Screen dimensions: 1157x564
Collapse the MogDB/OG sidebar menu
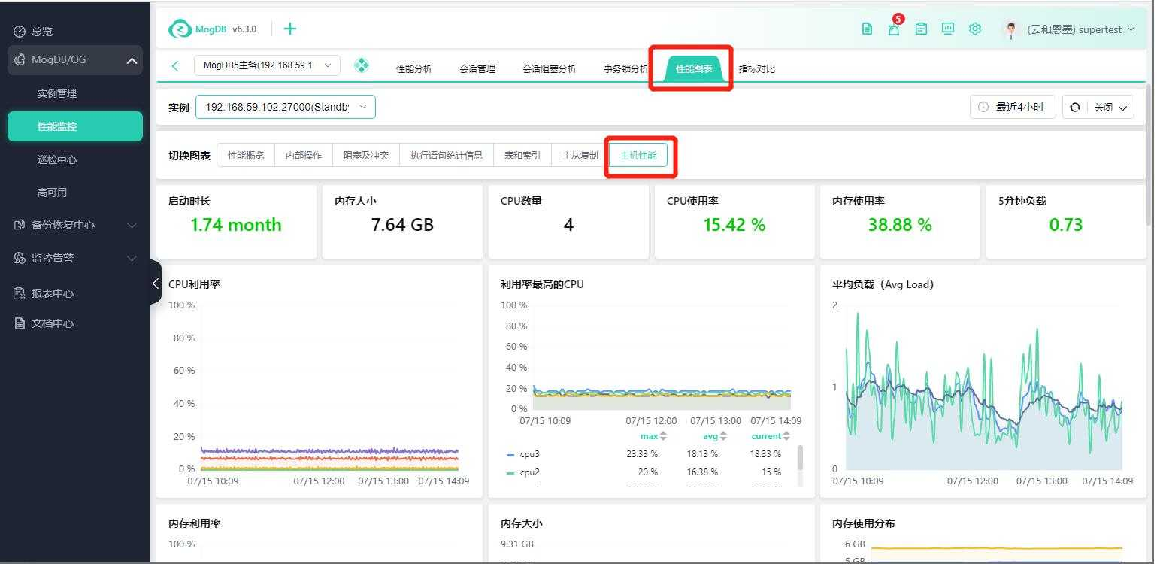click(x=132, y=60)
